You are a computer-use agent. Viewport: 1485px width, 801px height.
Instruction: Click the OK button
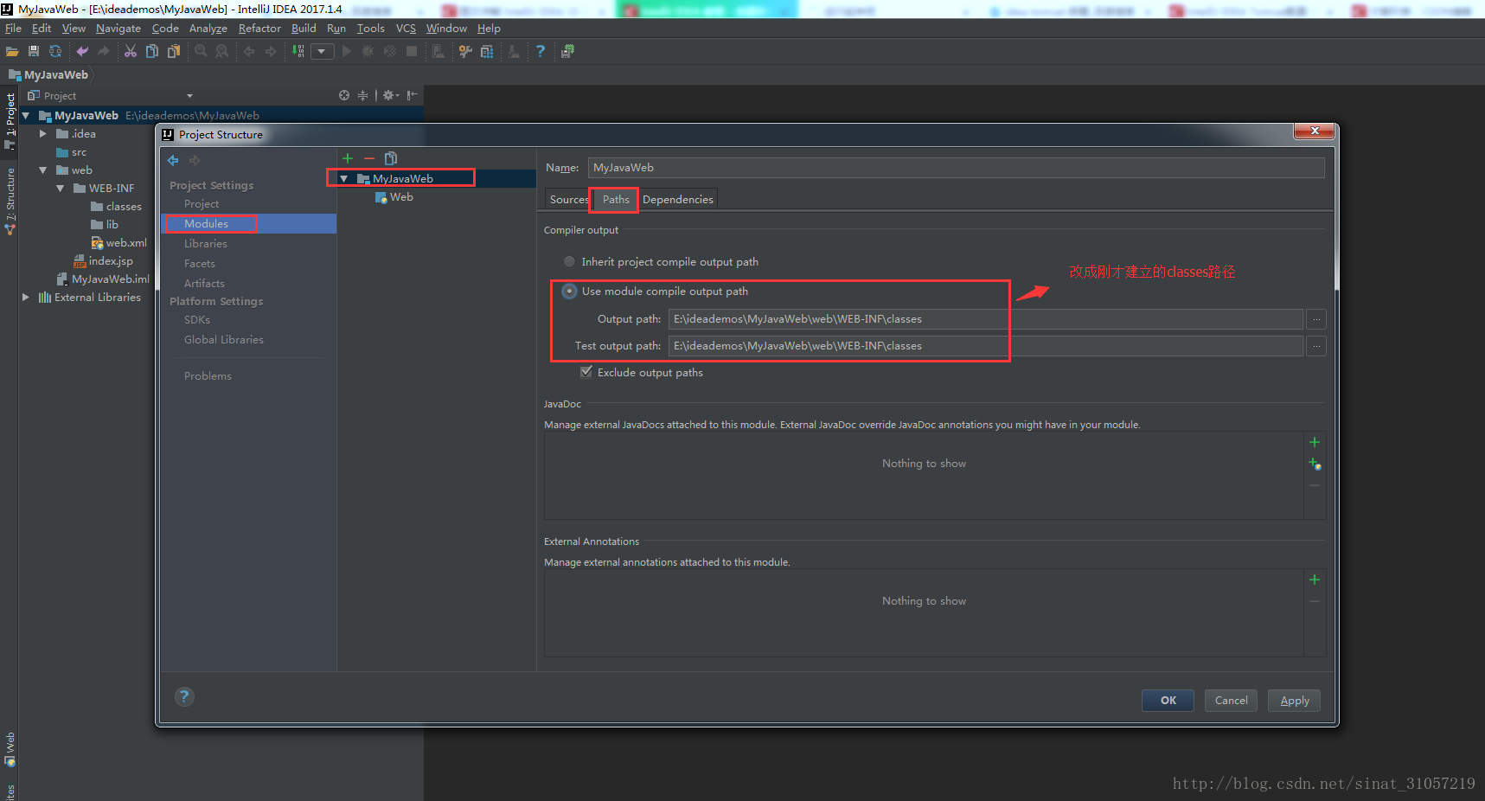(1168, 701)
